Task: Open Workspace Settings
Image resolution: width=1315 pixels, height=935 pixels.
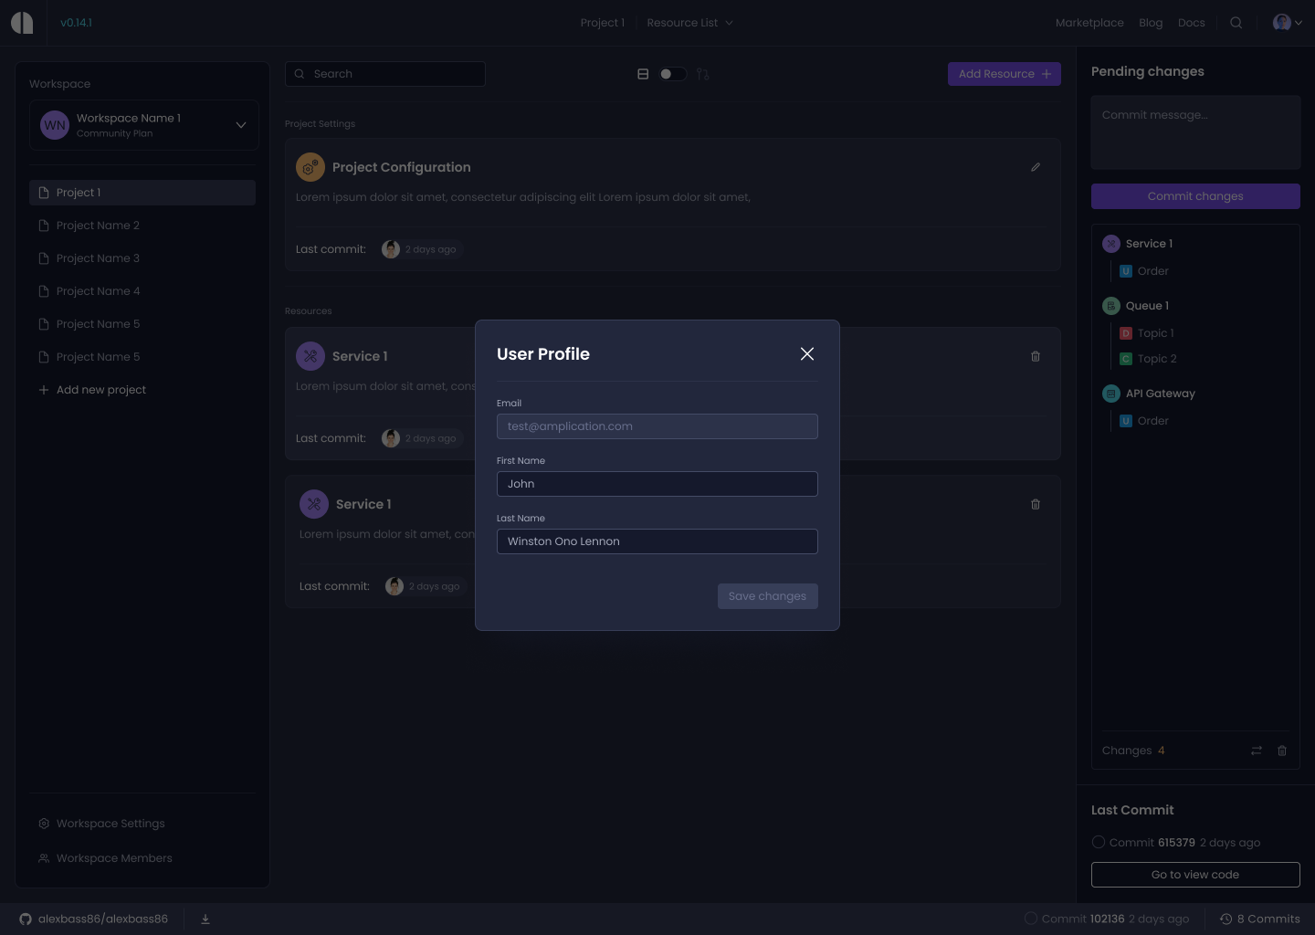Action: pos(102,824)
